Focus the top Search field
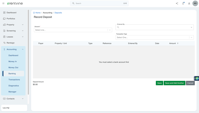The height and width of the screenshot is (113, 199). click(x=99, y=3)
